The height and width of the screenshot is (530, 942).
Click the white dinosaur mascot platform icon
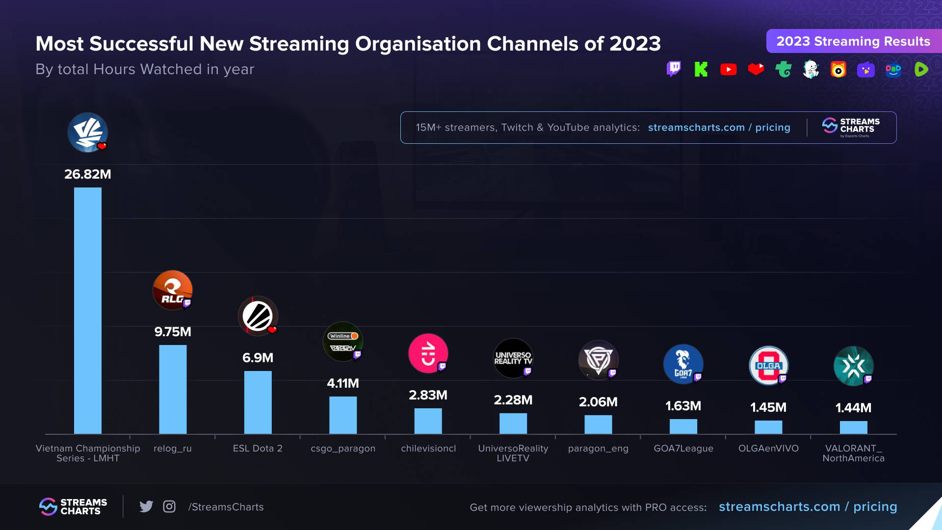pos(811,69)
